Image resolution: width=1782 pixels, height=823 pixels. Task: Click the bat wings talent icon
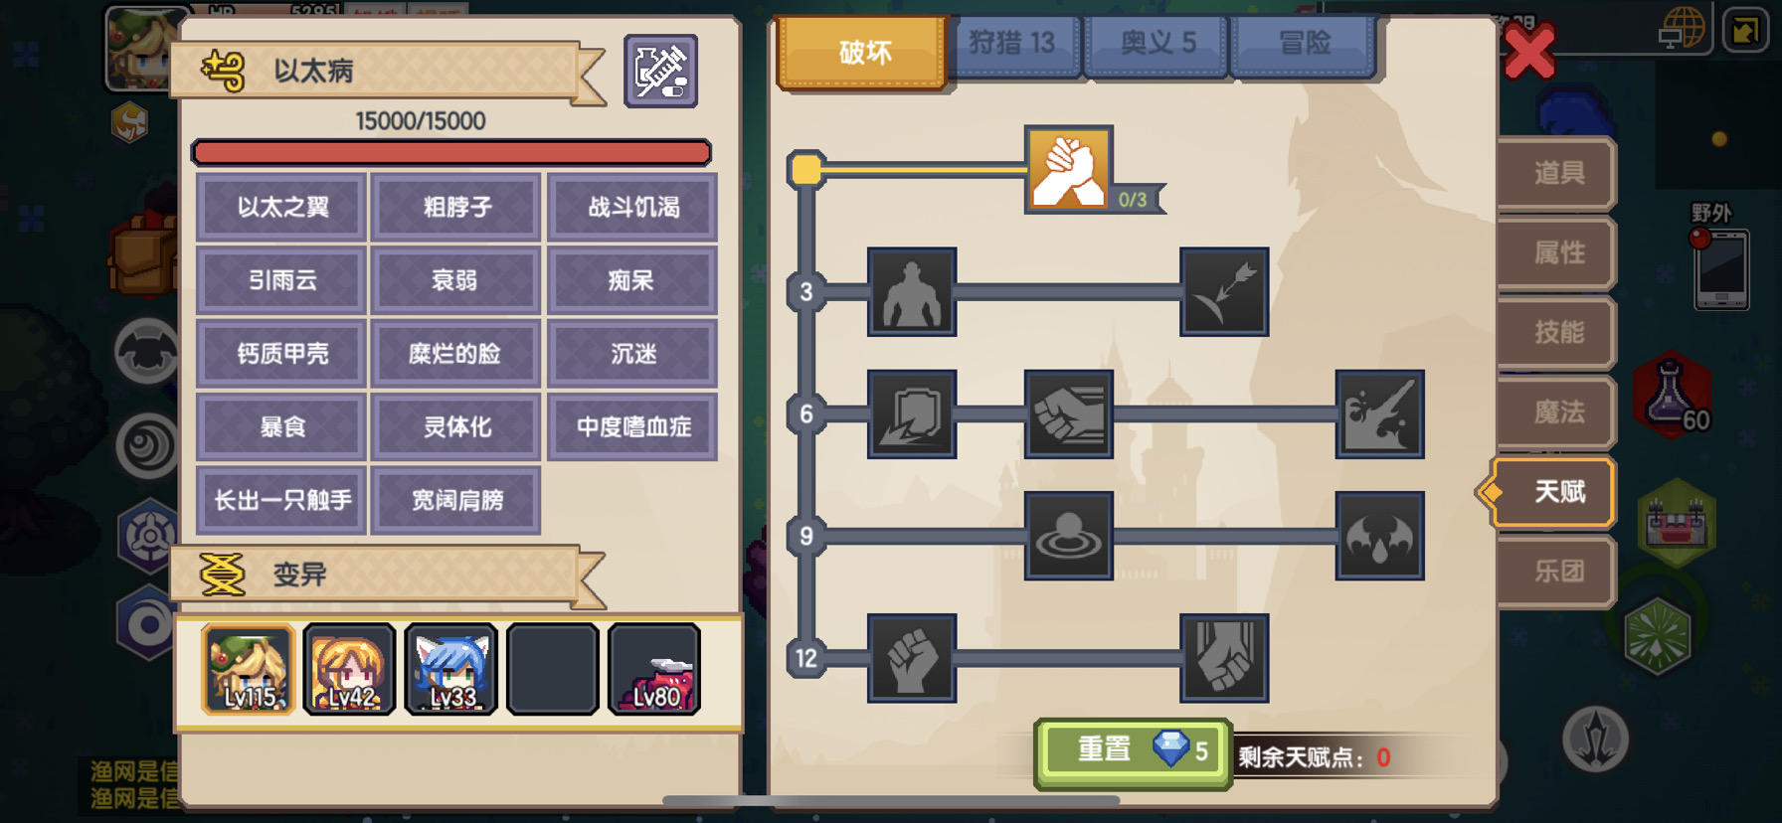[1379, 536]
